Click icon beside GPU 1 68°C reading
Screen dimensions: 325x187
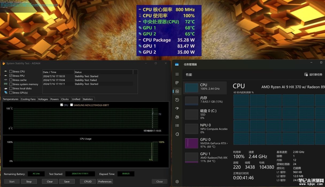tap(140, 28)
